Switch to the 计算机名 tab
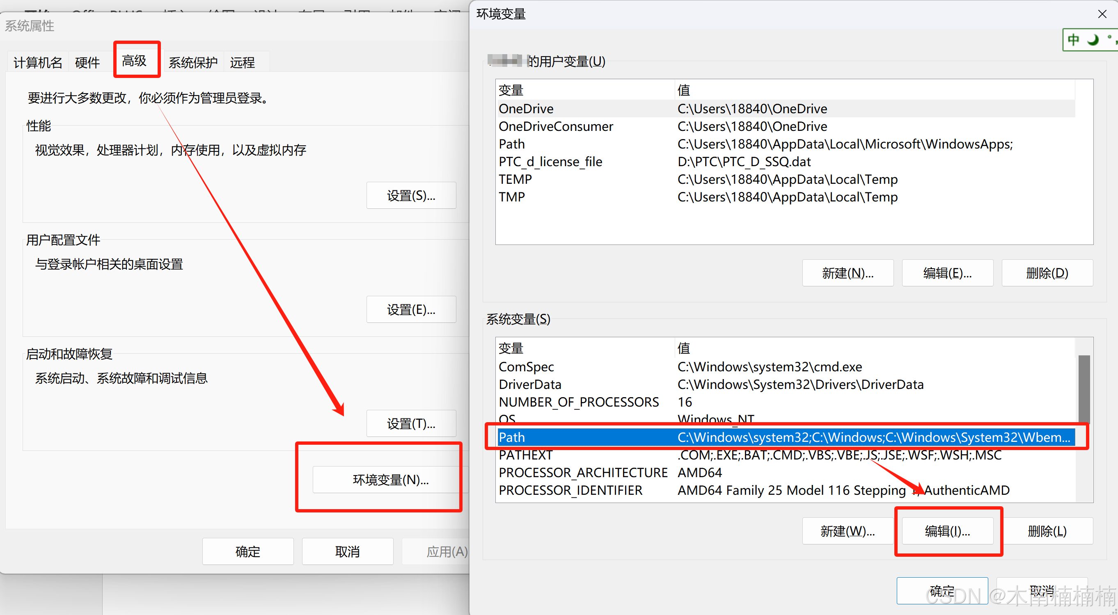The width and height of the screenshot is (1118, 615). tap(37, 62)
